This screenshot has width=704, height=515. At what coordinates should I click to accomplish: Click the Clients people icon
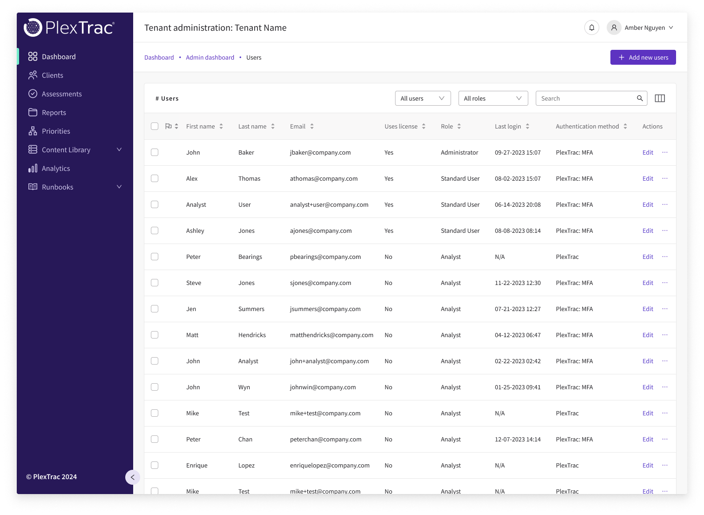(33, 75)
